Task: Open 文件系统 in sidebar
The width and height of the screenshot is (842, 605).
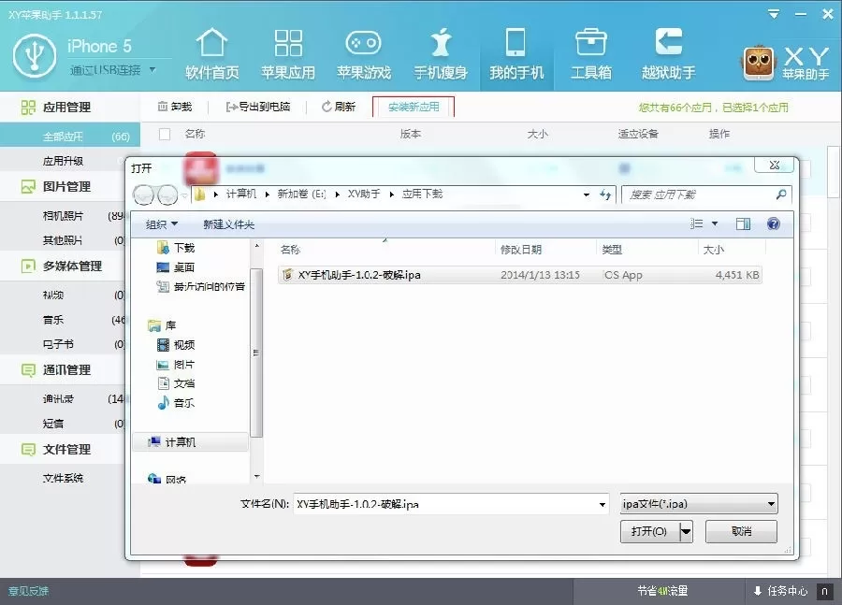Action: 63,478
